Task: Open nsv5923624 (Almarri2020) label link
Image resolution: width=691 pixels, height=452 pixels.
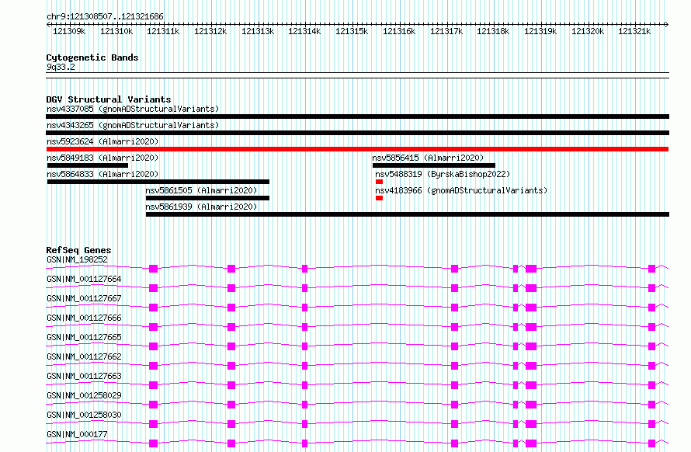Action: click(x=102, y=141)
